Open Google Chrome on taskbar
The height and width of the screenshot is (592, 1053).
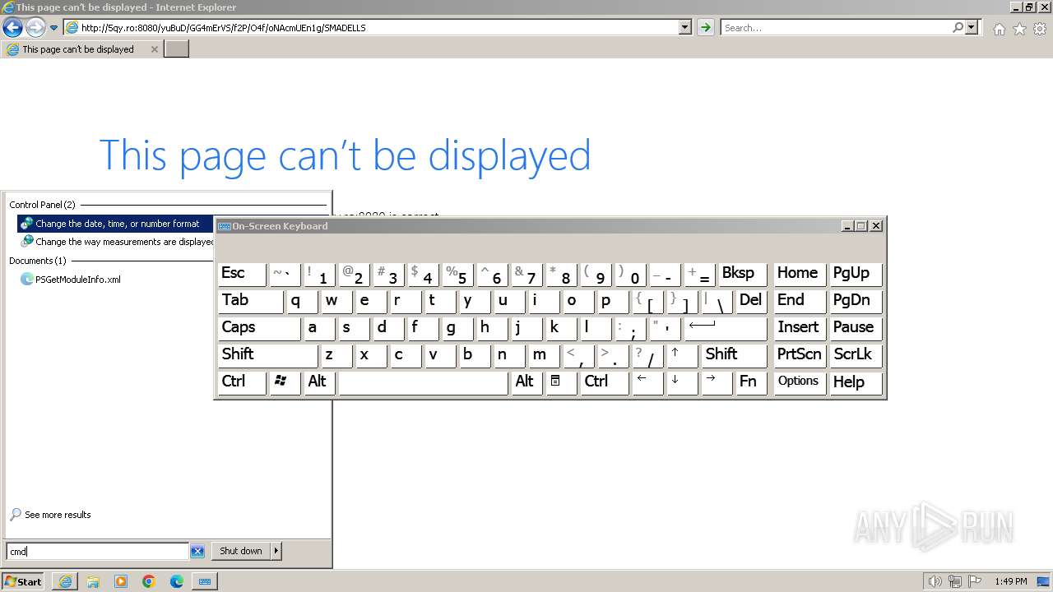click(149, 581)
